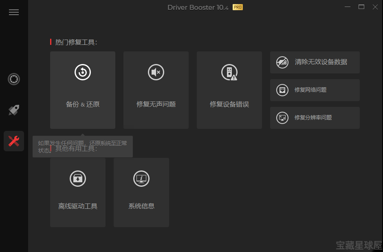This screenshot has height=252, width=383.
Task: Open the hamburger menu
Action: click(x=14, y=12)
